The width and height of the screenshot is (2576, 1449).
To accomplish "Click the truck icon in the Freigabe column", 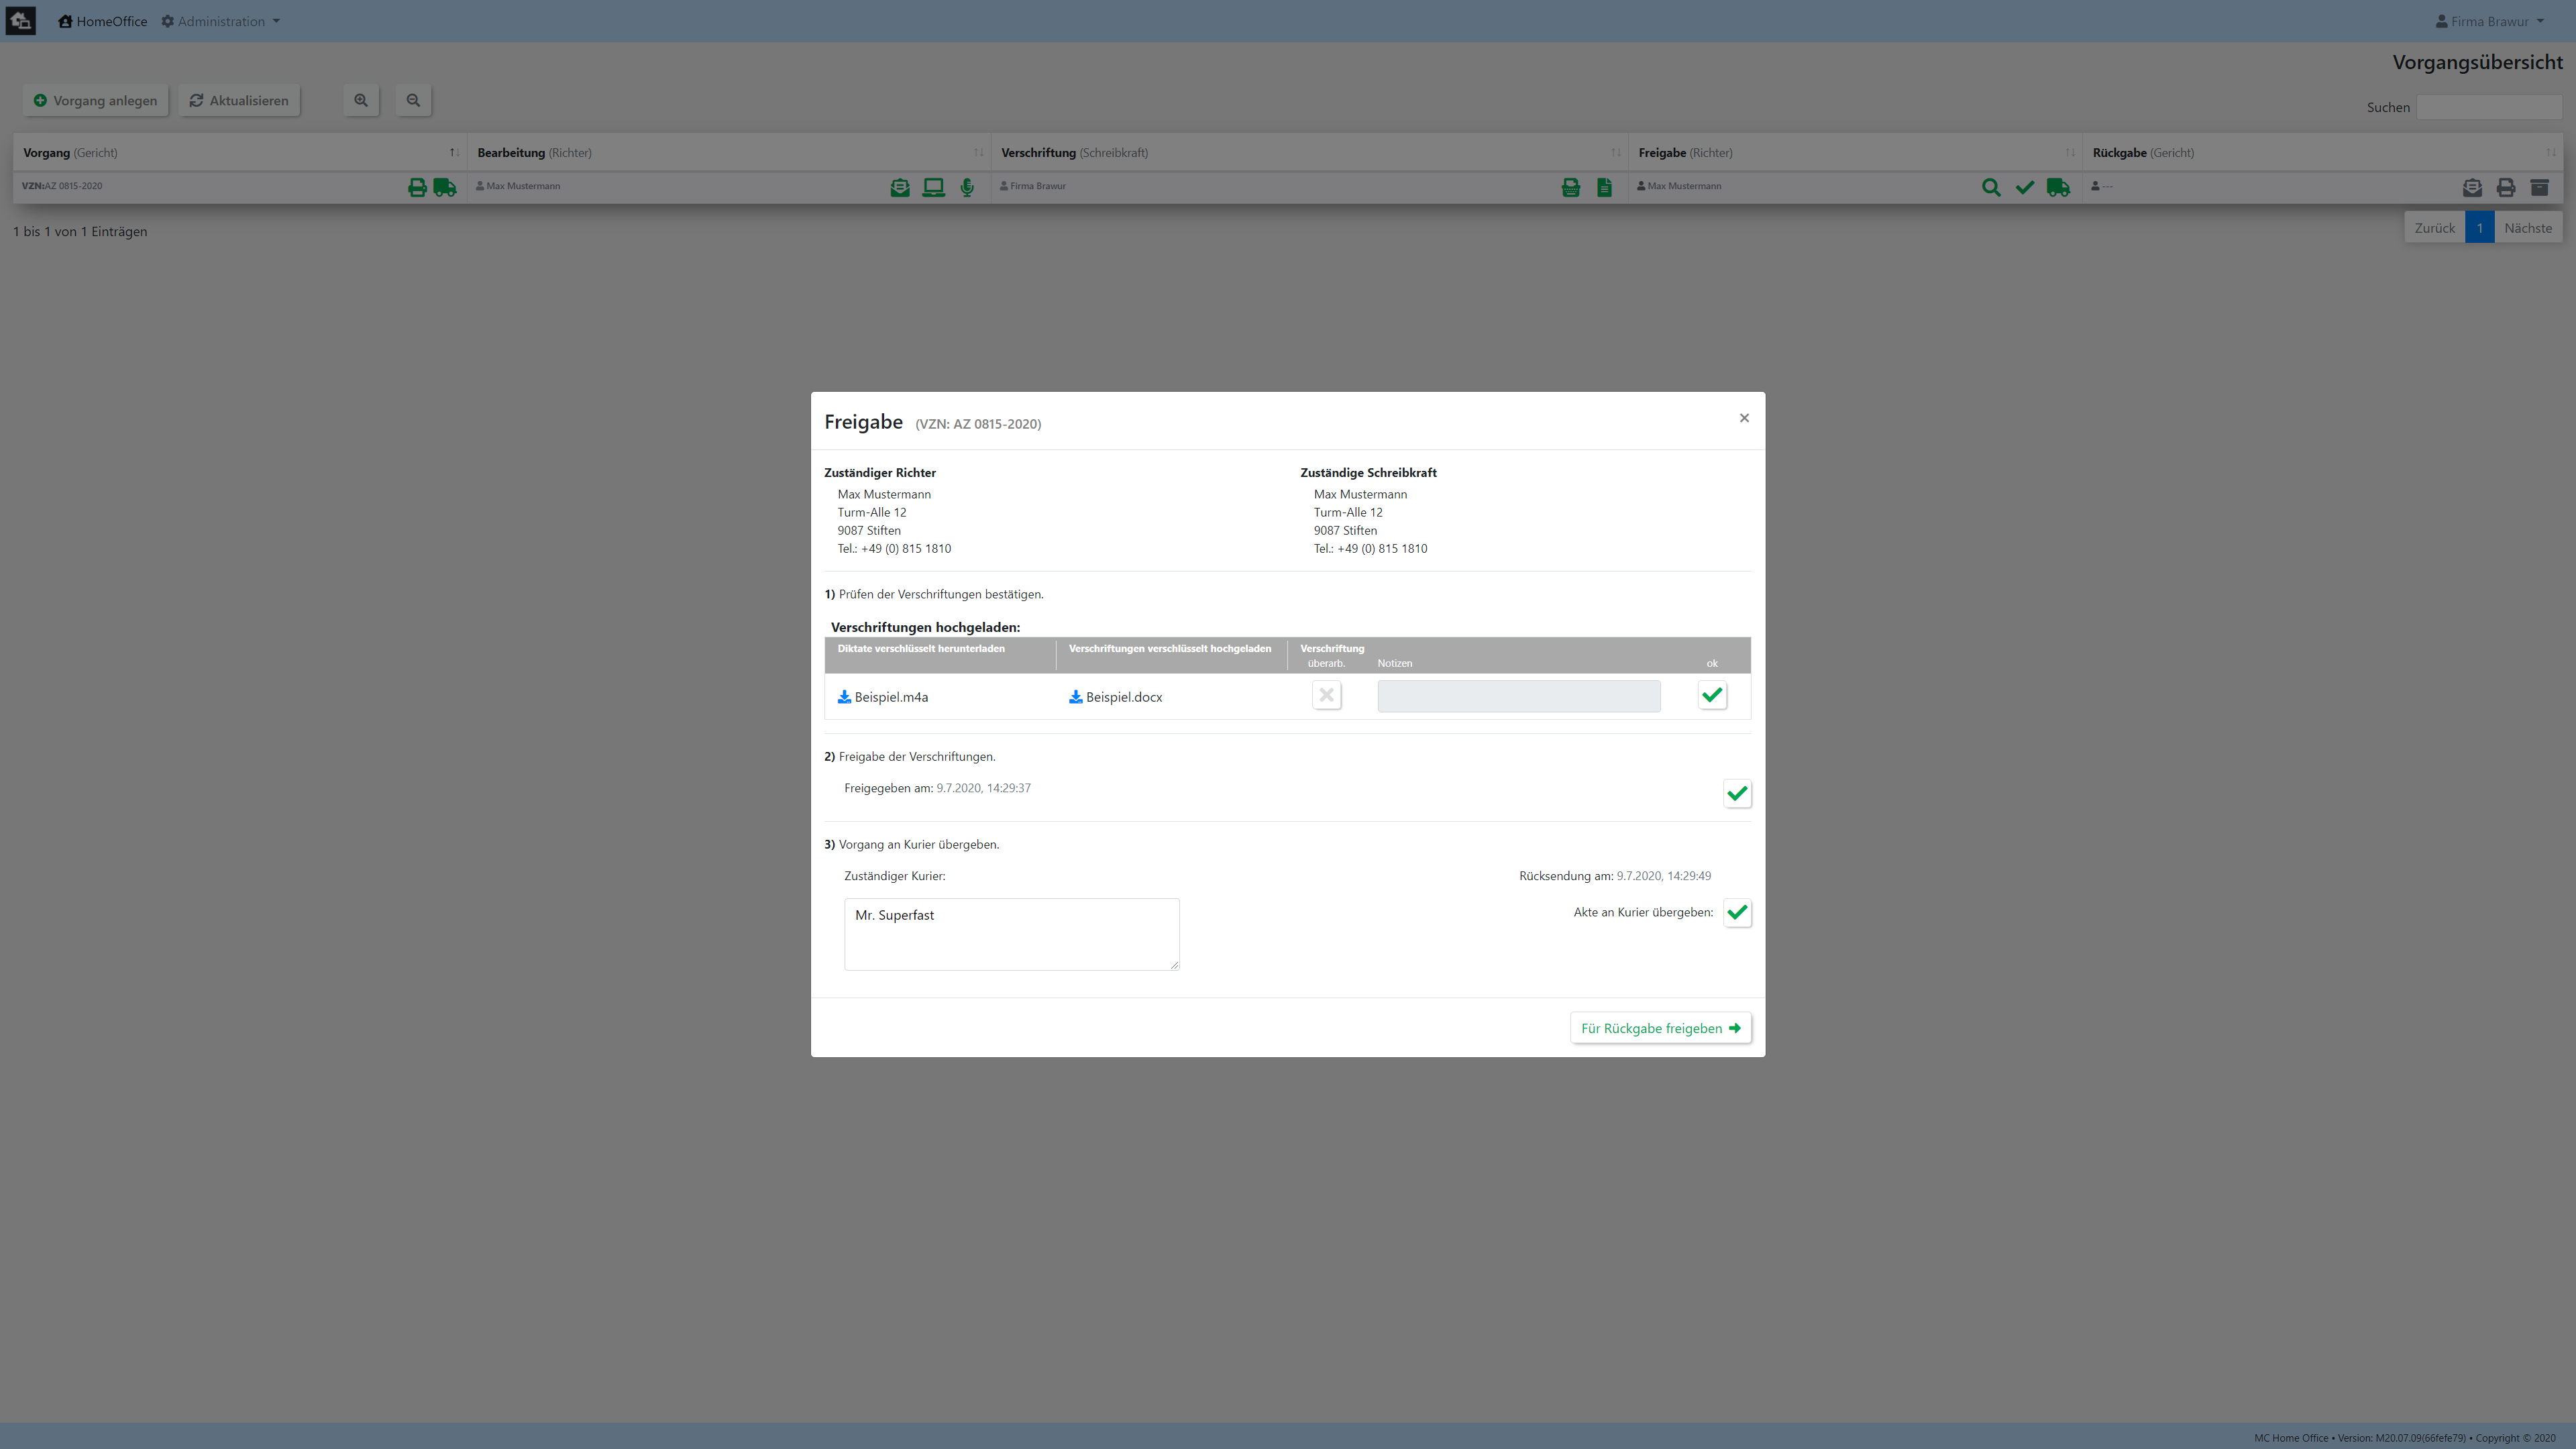I will [x=2058, y=187].
